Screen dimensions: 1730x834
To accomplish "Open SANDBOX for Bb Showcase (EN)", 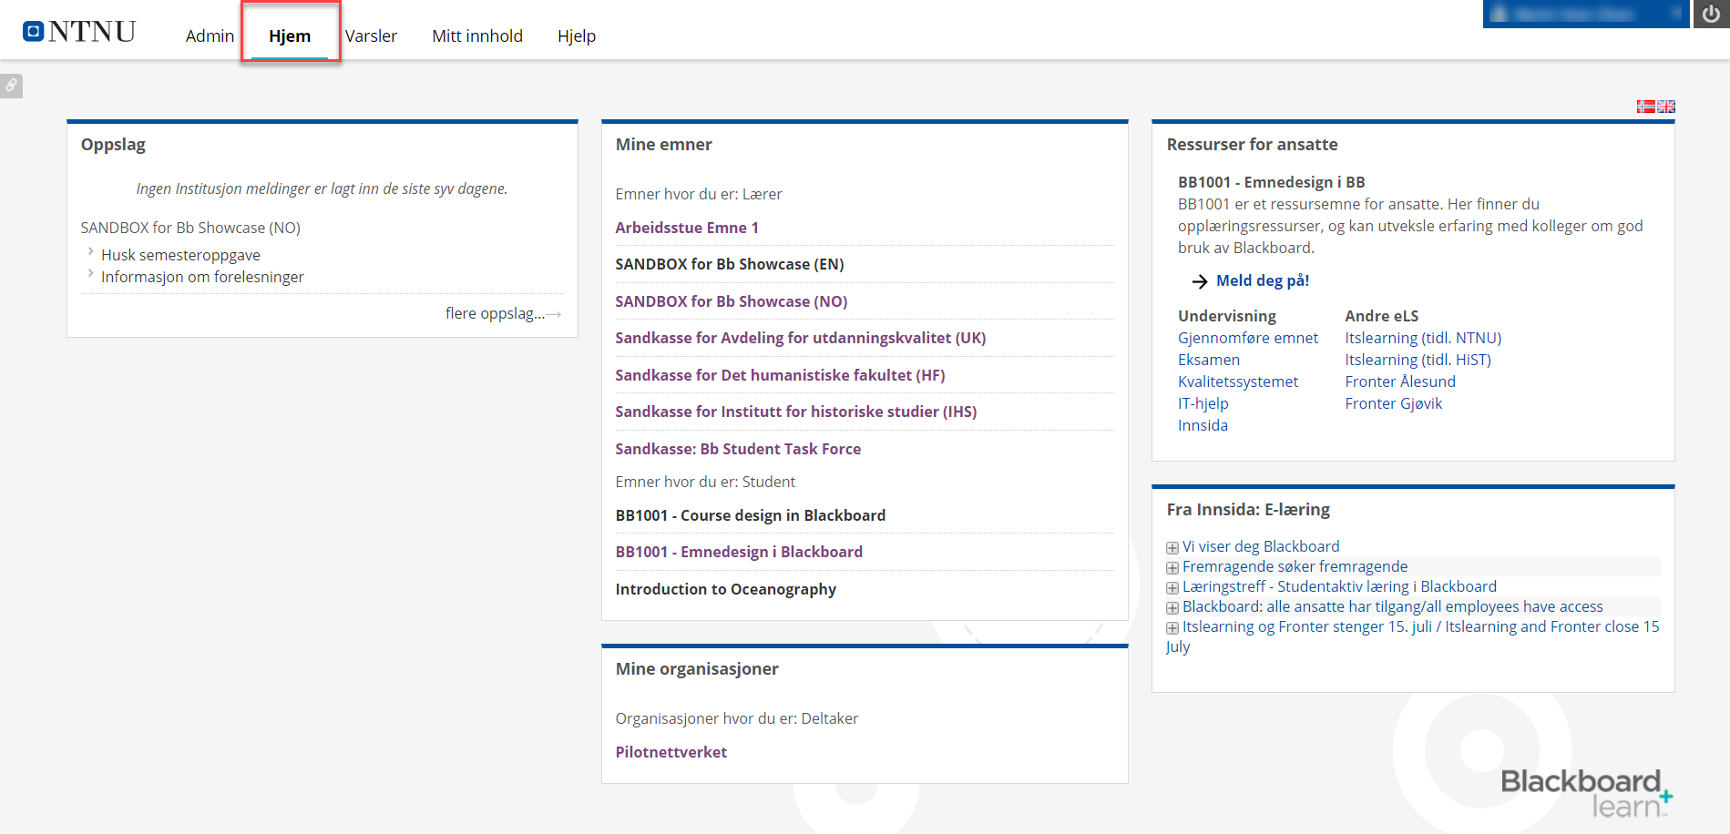I will tap(730, 264).
